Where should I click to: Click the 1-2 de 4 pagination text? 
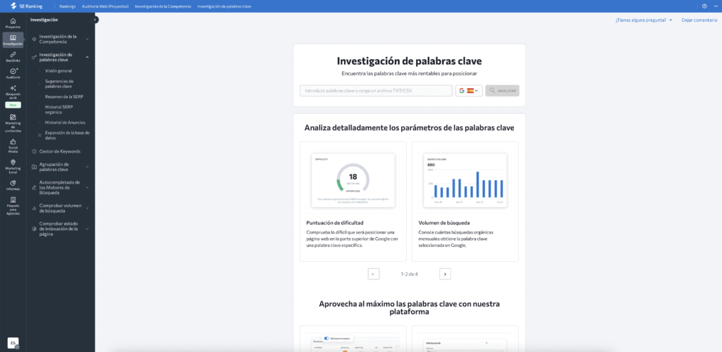(x=410, y=274)
